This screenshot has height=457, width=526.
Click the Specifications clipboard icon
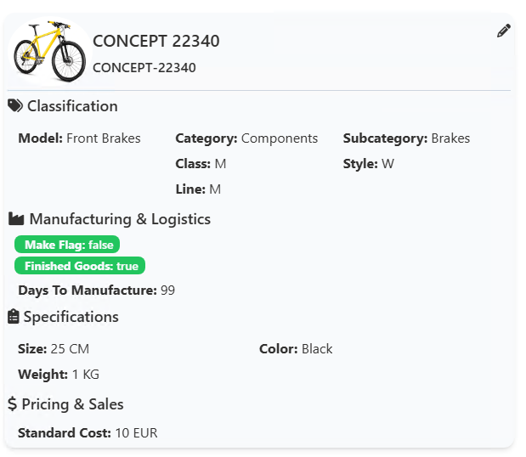pos(14,317)
